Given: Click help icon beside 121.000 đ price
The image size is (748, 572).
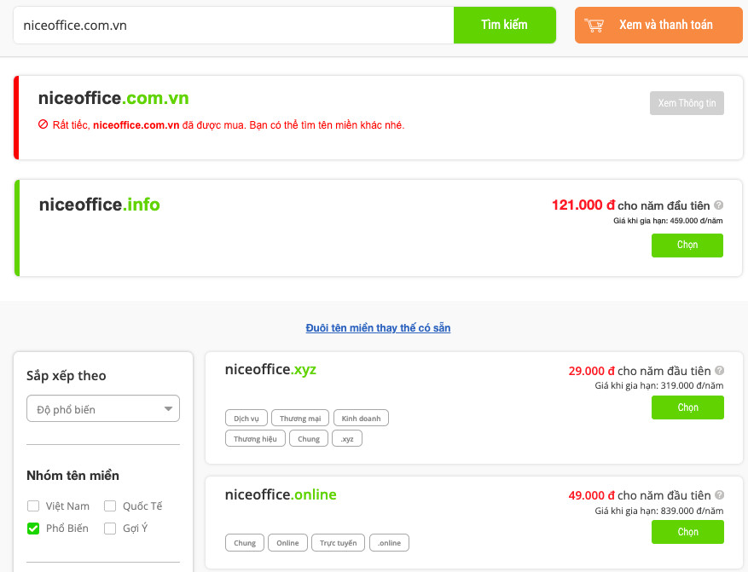Looking at the screenshot, I should coord(718,205).
